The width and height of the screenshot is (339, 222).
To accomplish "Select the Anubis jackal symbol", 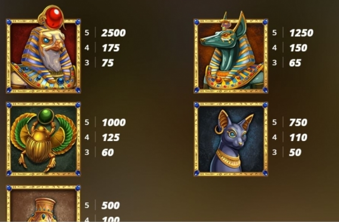I will (231, 52).
